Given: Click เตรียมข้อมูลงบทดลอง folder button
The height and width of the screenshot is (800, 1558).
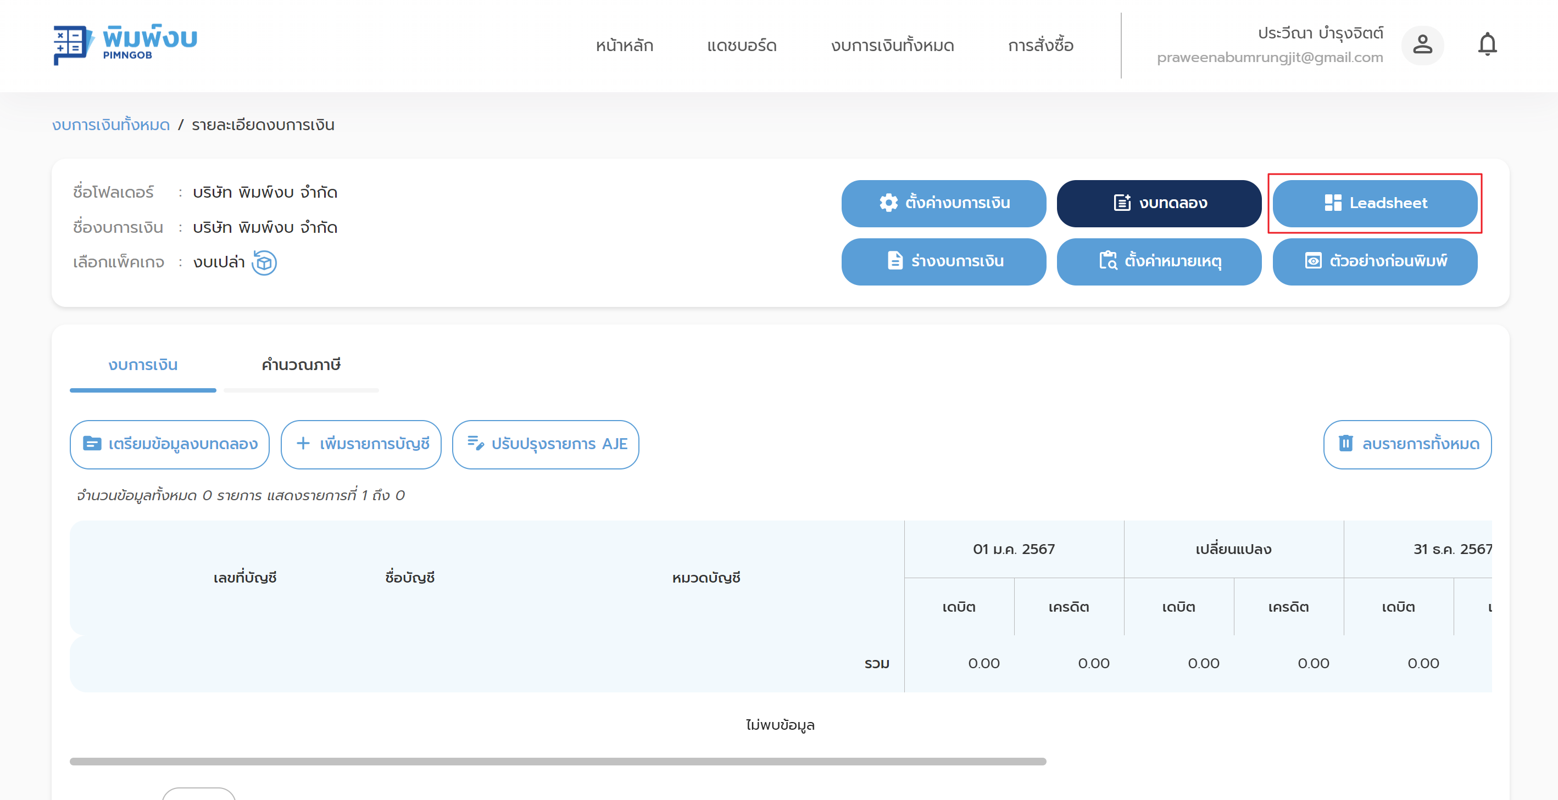Looking at the screenshot, I should click(x=170, y=444).
